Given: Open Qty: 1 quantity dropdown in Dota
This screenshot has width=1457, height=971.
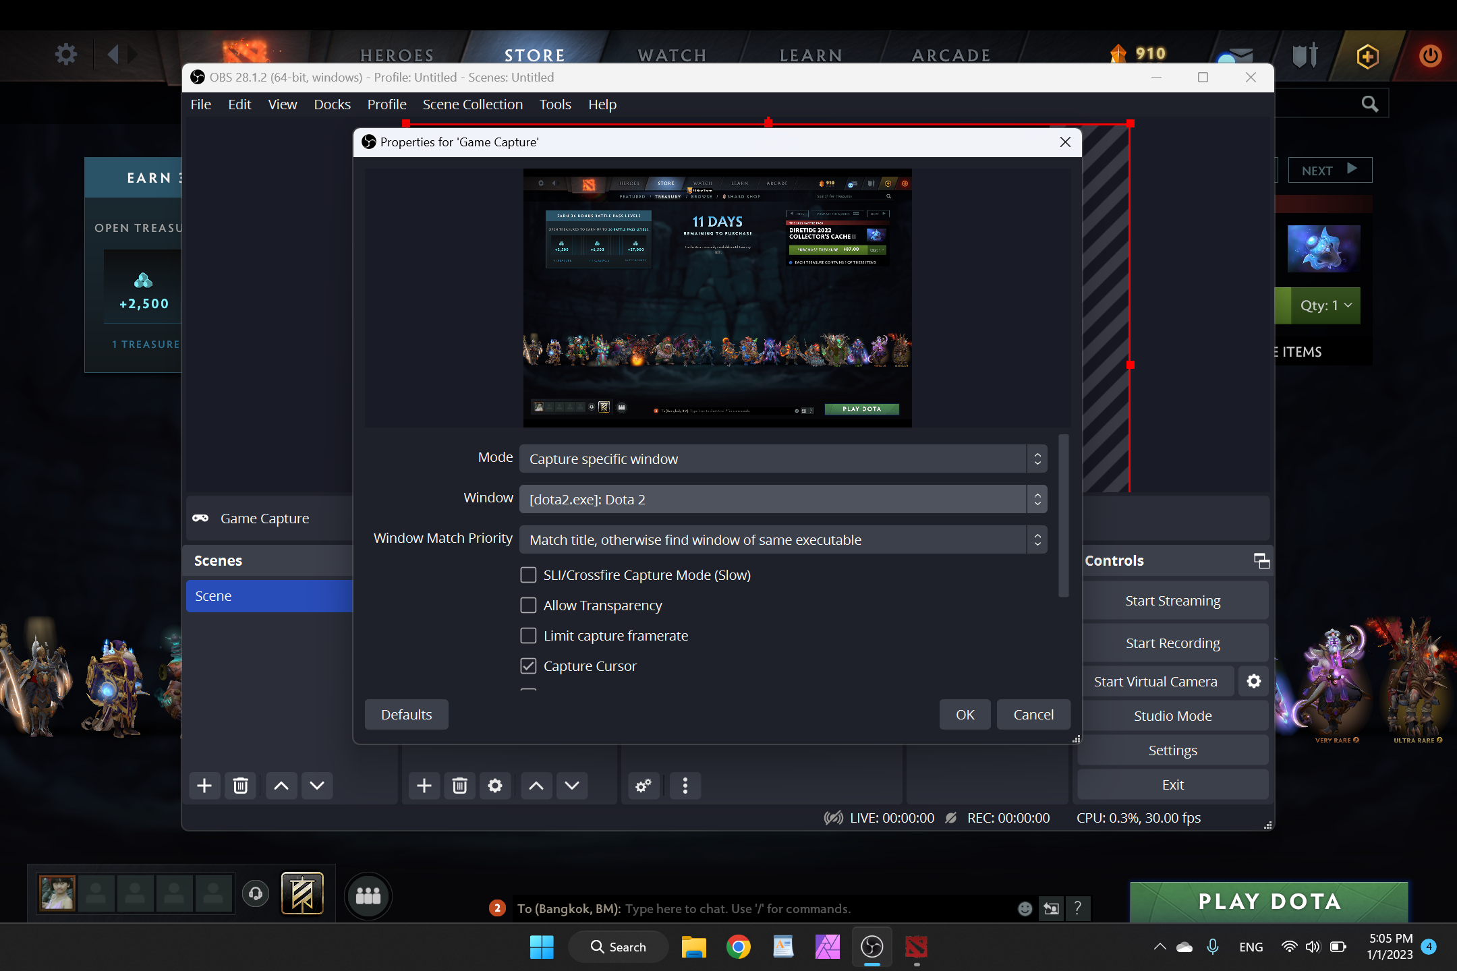Looking at the screenshot, I should 1325,305.
